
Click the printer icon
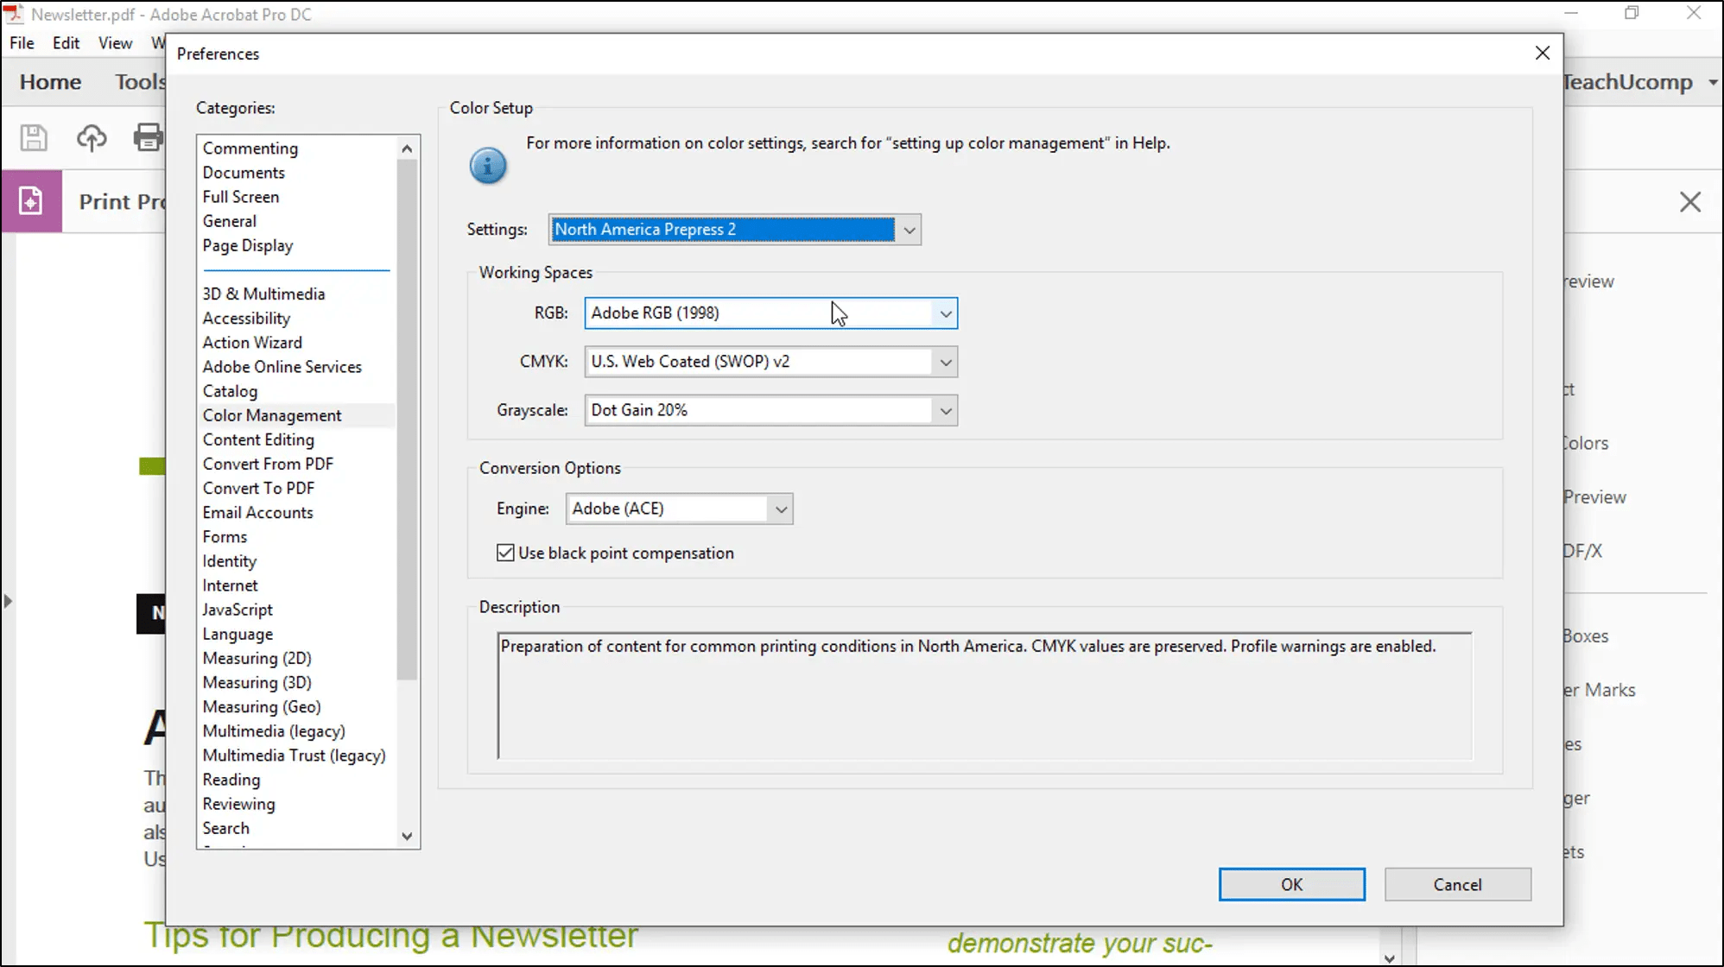click(x=148, y=138)
